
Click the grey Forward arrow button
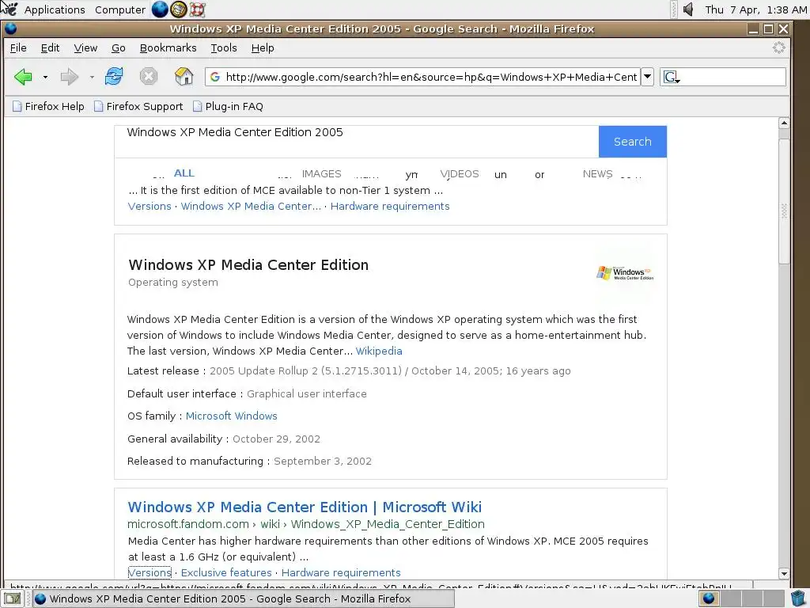tap(70, 77)
